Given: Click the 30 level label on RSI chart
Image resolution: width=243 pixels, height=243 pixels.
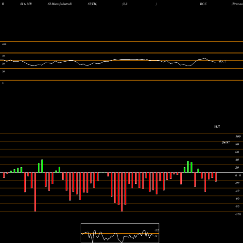Looking at the screenshot, I should pos(3,71).
